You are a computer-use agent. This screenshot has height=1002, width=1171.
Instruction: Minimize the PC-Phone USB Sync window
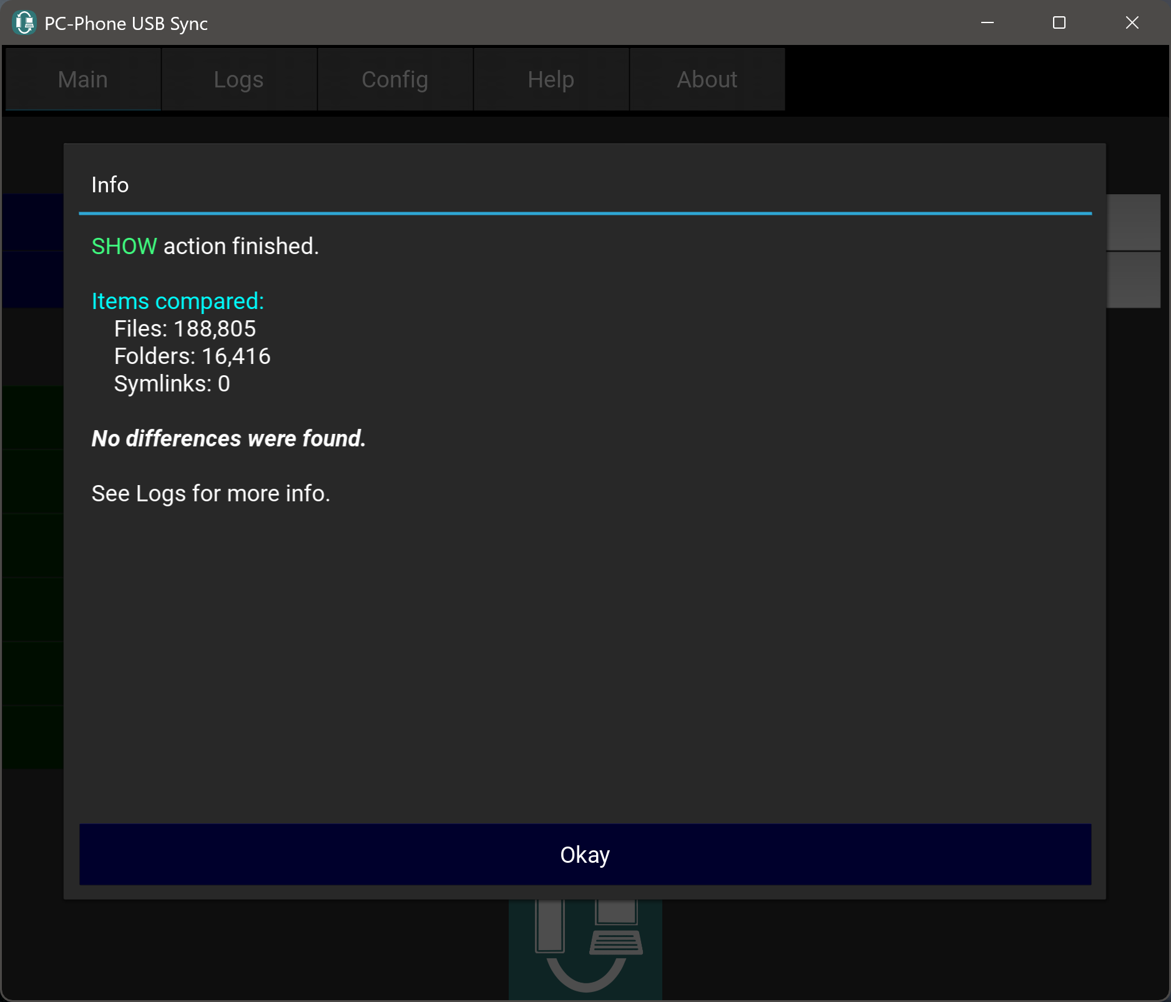click(x=987, y=23)
